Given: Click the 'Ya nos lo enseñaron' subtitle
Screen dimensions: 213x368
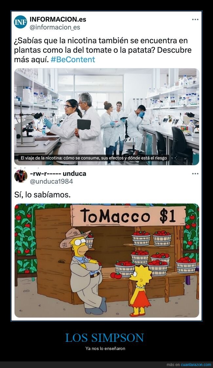Looking at the screenshot, I should 105,349.
